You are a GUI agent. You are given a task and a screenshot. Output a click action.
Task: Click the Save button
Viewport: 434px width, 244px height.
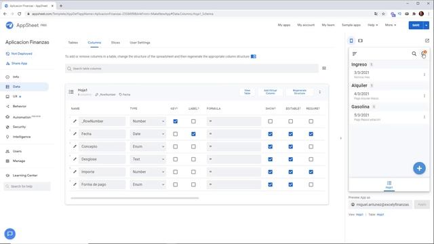click(x=416, y=25)
